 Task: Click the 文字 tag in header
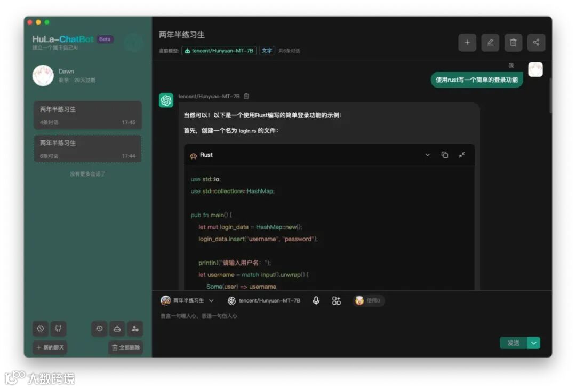[x=267, y=51]
